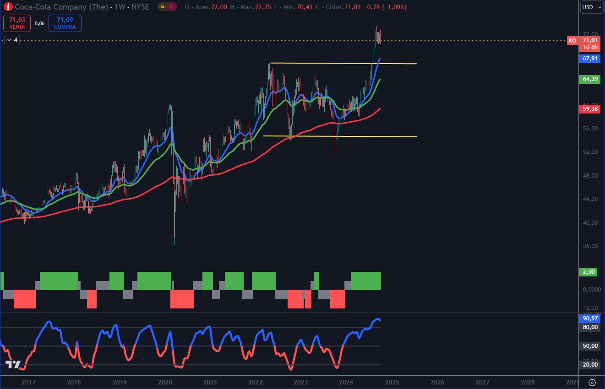605x389 pixels.
Task: Click the red KO symbol label
Action: click(x=572, y=41)
